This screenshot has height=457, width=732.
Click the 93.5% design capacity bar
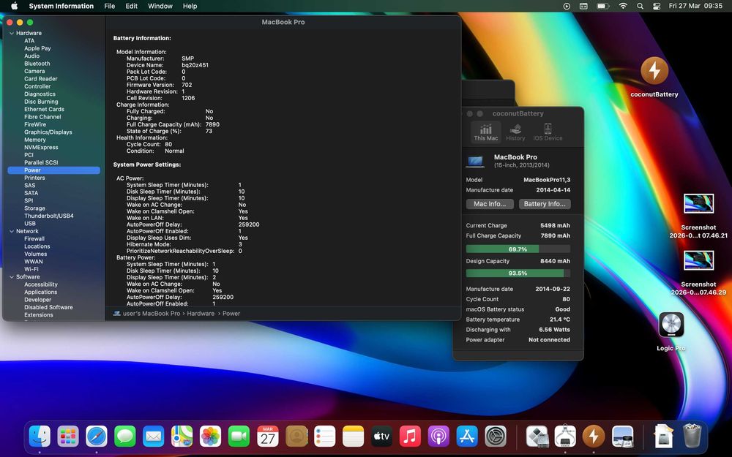(x=518, y=273)
